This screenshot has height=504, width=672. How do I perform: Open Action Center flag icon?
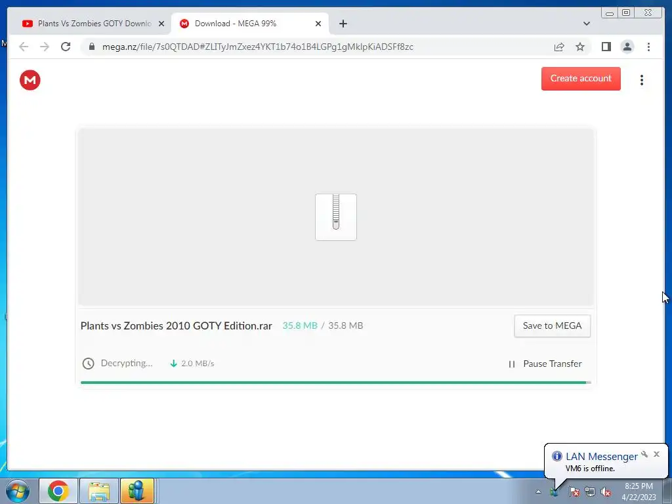click(574, 492)
